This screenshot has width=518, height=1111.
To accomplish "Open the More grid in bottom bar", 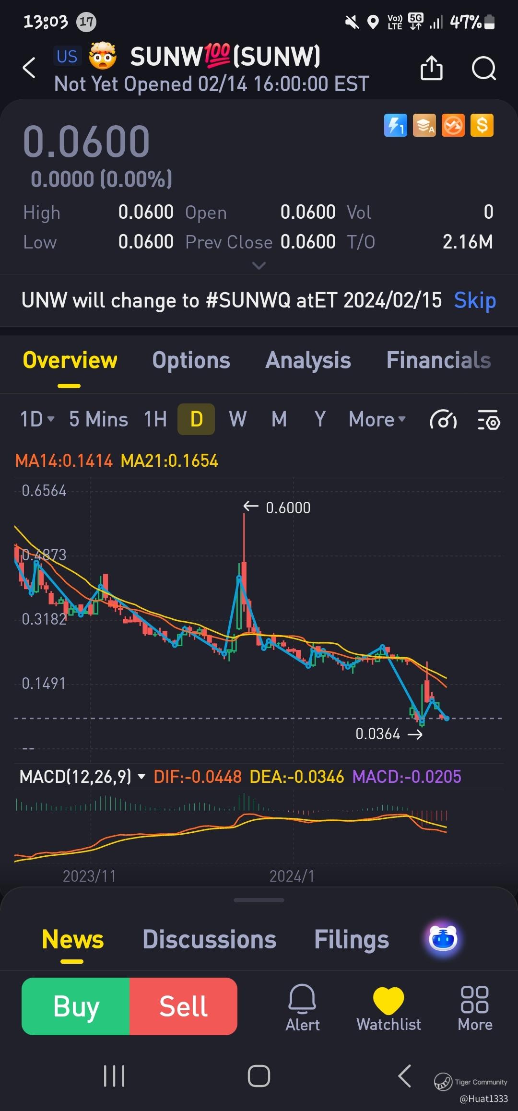I will (x=475, y=1007).
